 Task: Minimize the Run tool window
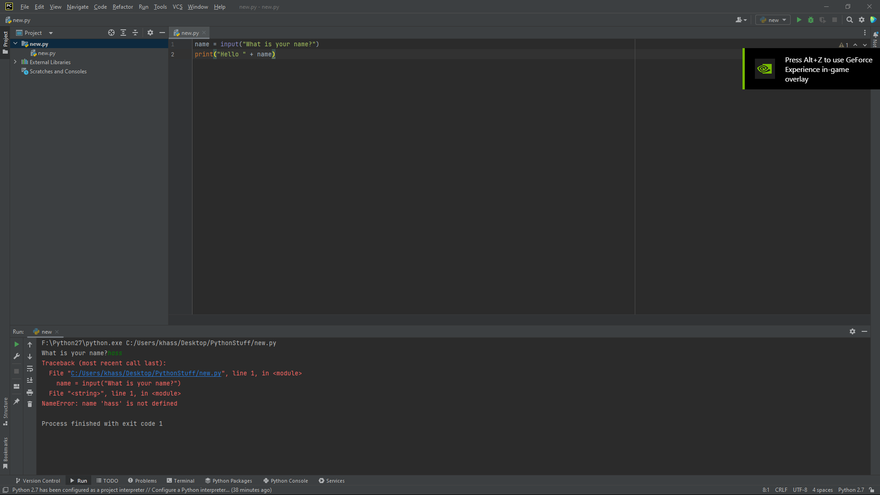coord(864,331)
